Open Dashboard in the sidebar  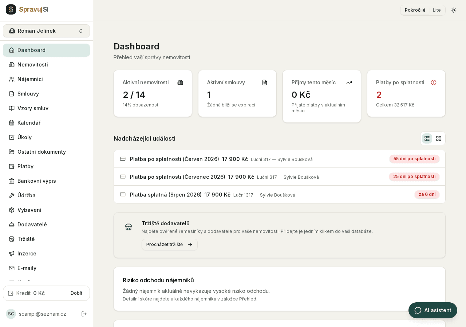pos(46,50)
